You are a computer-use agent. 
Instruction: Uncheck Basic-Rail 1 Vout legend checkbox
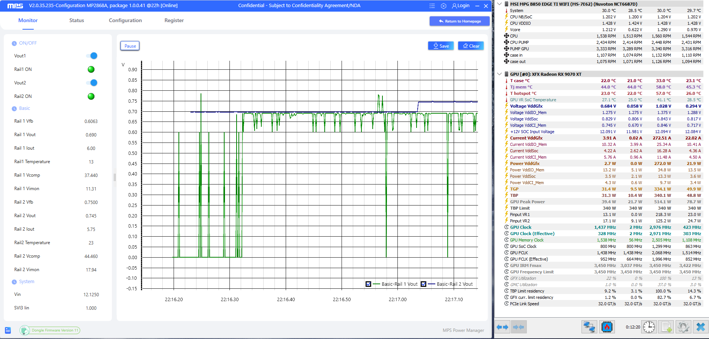(368, 284)
